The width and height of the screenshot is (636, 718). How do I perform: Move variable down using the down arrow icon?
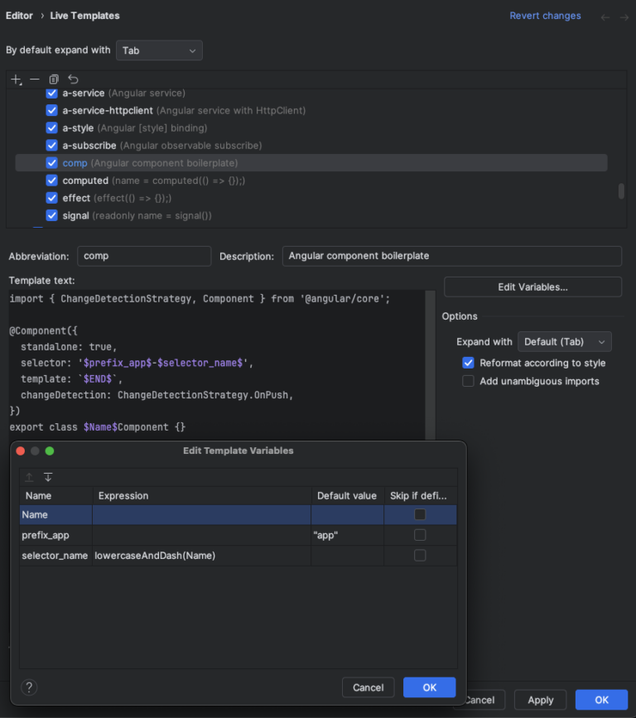point(47,478)
